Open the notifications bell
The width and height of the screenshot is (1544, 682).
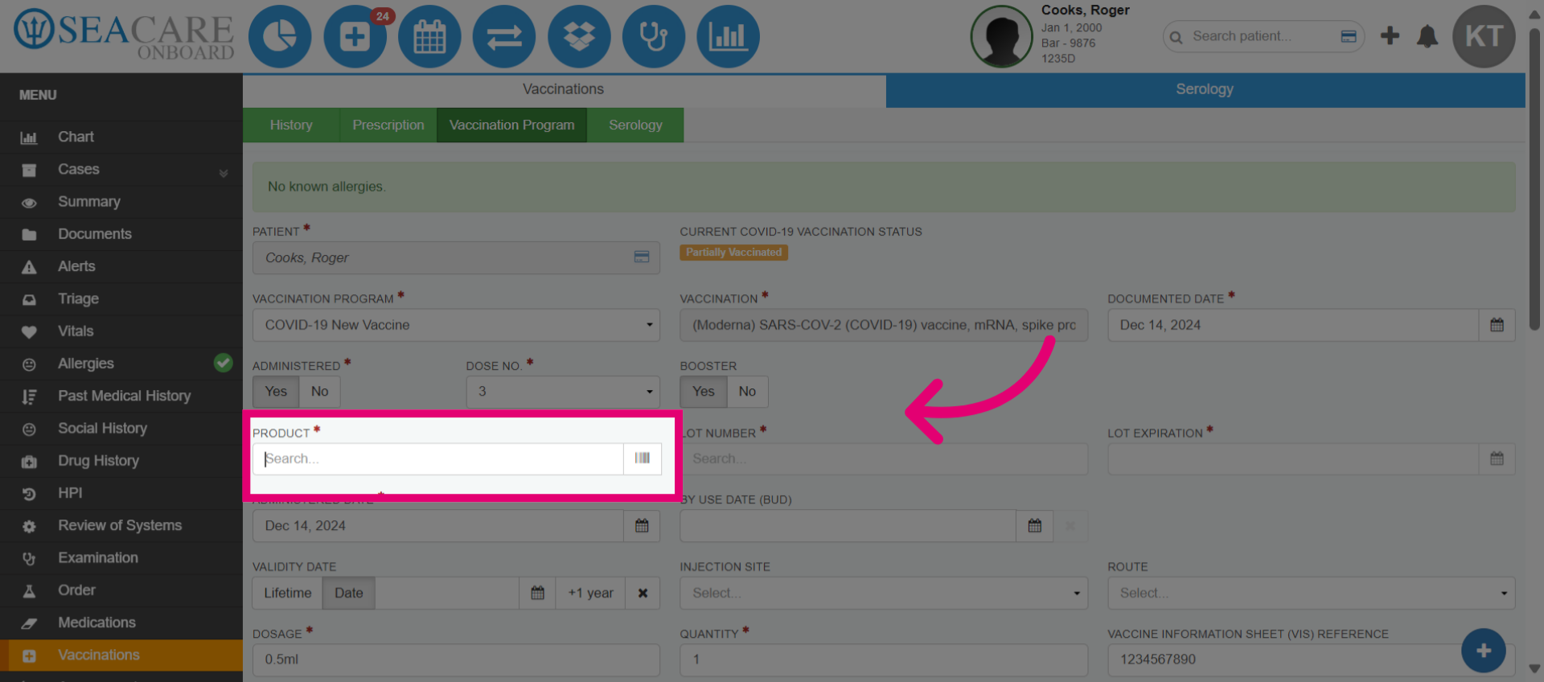pyautogui.click(x=1427, y=36)
